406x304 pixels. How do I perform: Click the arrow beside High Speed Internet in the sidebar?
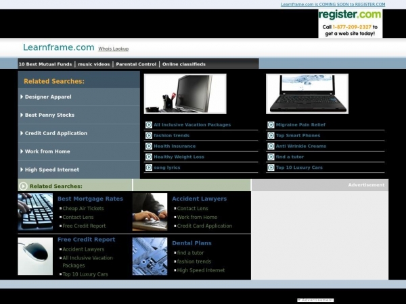click(x=22, y=170)
